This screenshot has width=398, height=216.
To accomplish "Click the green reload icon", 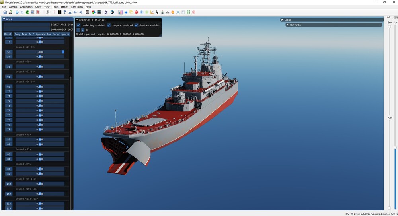I will 27,12.
